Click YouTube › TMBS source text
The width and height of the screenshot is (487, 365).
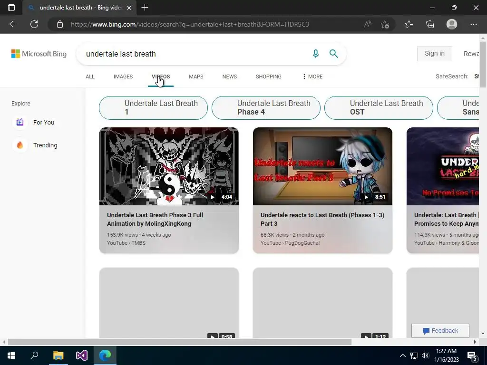126,243
